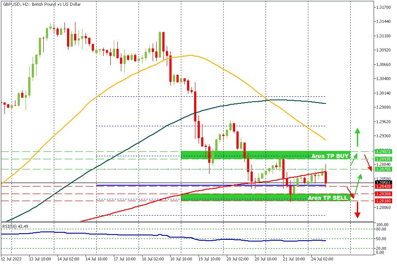Click the 13 Jul 10:00 time label
The height and width of the screenshot is (264, 397).
(x=40, y=259)
